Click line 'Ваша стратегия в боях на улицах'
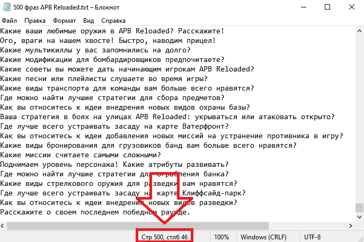The height and width of the screenshot is (242, 364). pyautogui.click(x=167, y=116)
